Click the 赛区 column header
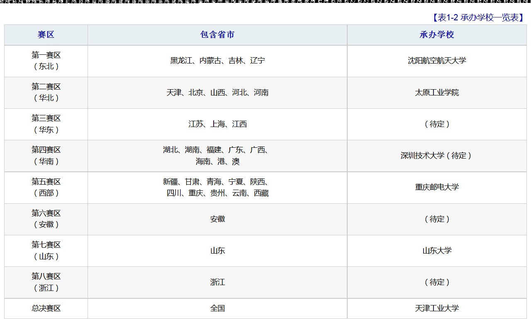The width and height of the screenshot is (531, 332). [46, 35]
